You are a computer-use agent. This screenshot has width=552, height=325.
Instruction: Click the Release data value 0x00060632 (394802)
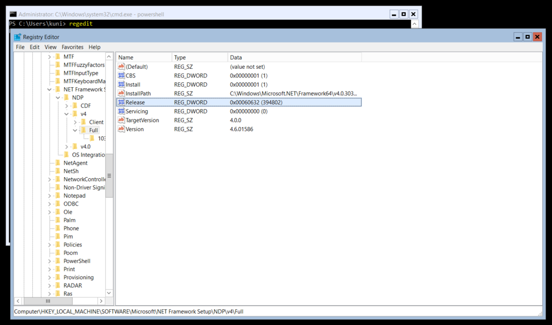pos(256,102)
